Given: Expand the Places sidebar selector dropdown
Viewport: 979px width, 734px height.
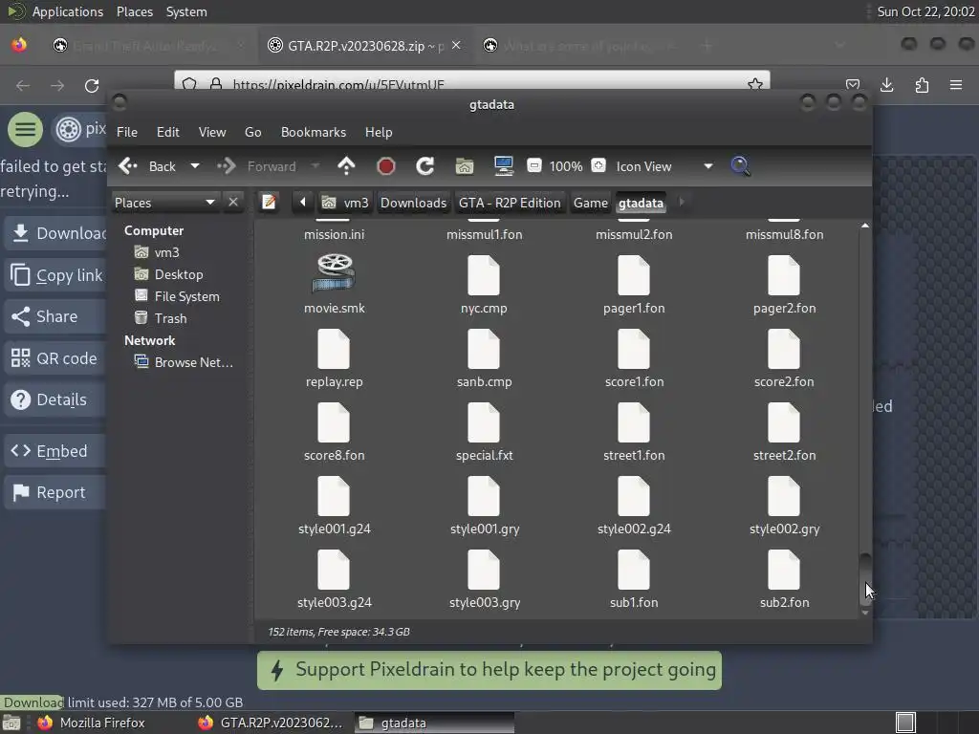Looking at the screenshot, I should (164, 203).
